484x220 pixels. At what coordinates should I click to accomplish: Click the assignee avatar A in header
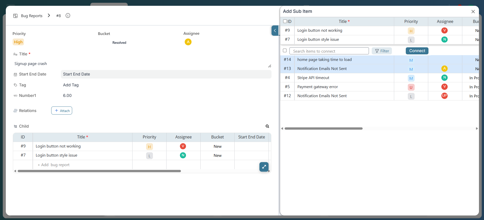[x=188, y=42]
